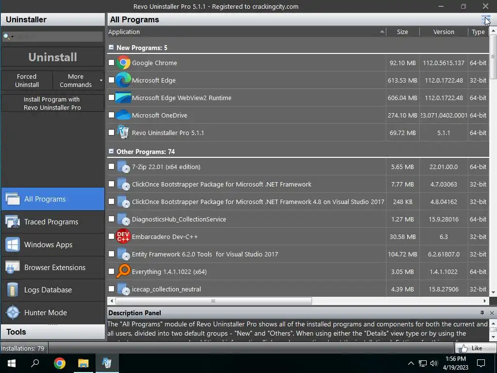Click the icecap_collection_neutral icon
The image size is (497, 373).
[x=124, y=288]
